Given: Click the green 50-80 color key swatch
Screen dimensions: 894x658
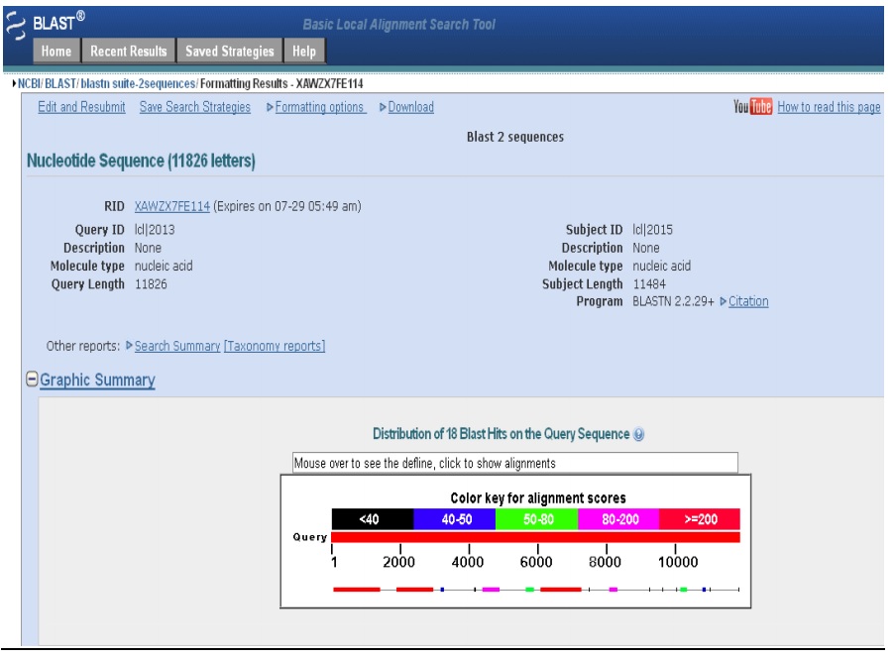Looking at the screenshot, I should coord(536,519).
